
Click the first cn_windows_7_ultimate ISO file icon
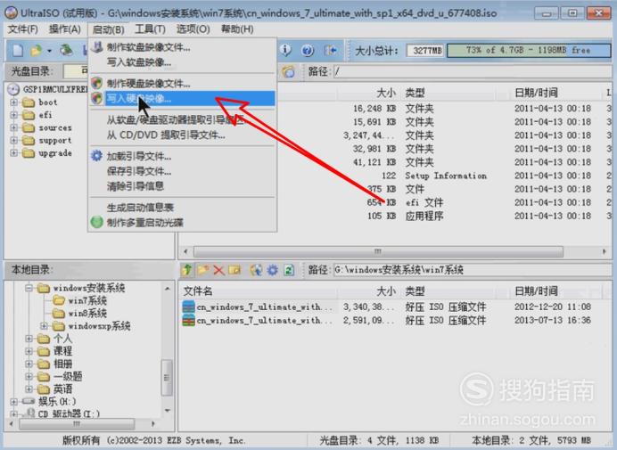(x=188, y=307)
